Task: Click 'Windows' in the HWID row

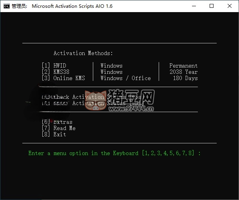Action: point(111,66)
